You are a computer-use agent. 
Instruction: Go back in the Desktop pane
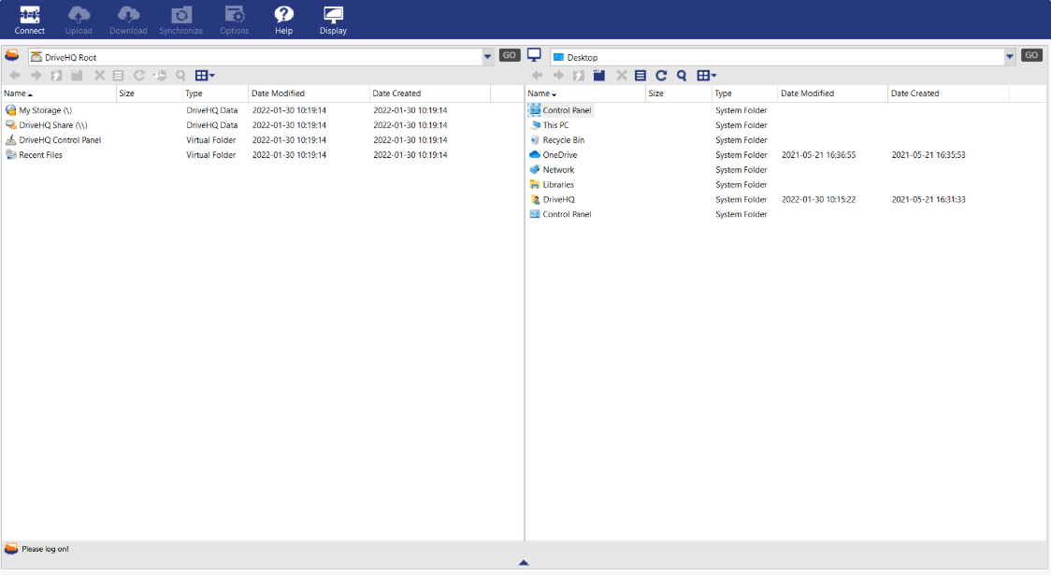(x=537, y=76)
